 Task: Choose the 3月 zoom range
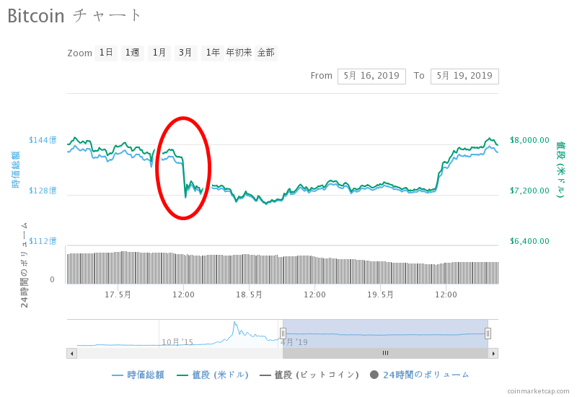[x=185, y=53]
